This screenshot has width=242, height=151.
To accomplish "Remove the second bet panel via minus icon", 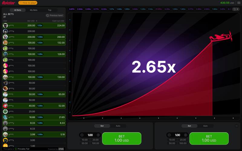I will click(237, 126).
